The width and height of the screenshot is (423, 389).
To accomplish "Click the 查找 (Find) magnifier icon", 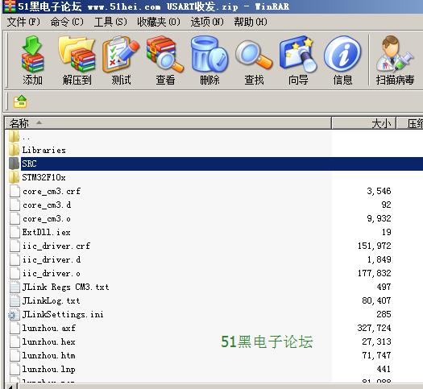I will (254, 55).
